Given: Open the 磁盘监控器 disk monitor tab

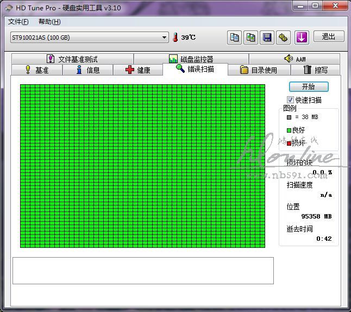Looking at the screenshot, I should [191, 59].
